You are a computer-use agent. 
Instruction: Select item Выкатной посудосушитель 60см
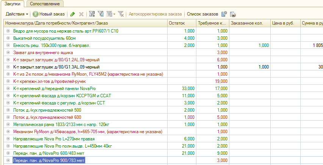pyautogui.click(x=44, y=38)
